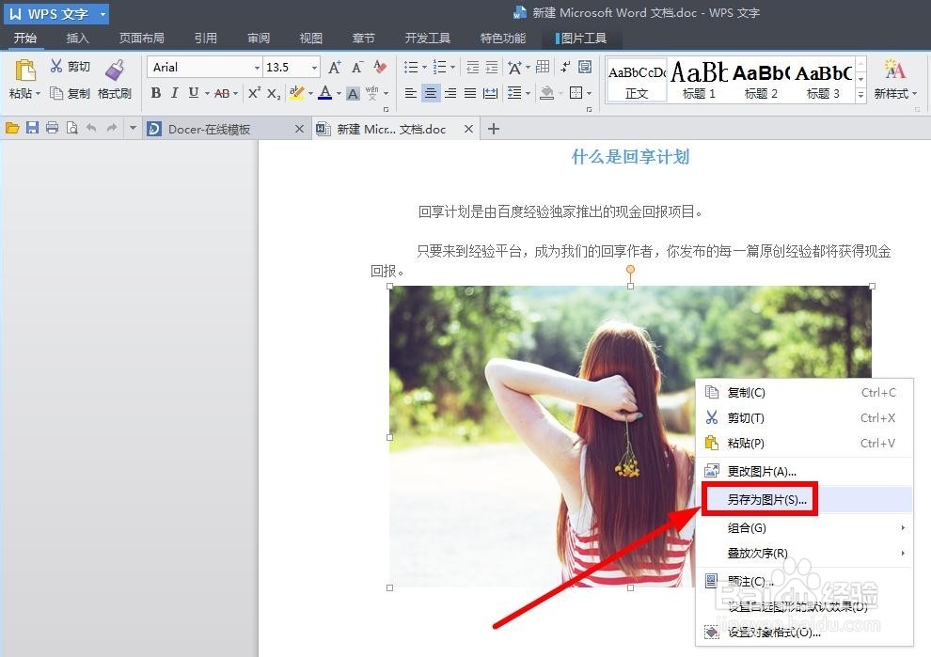
Task: Open quick access toolbar customize arrow
Action: [133, 128]
